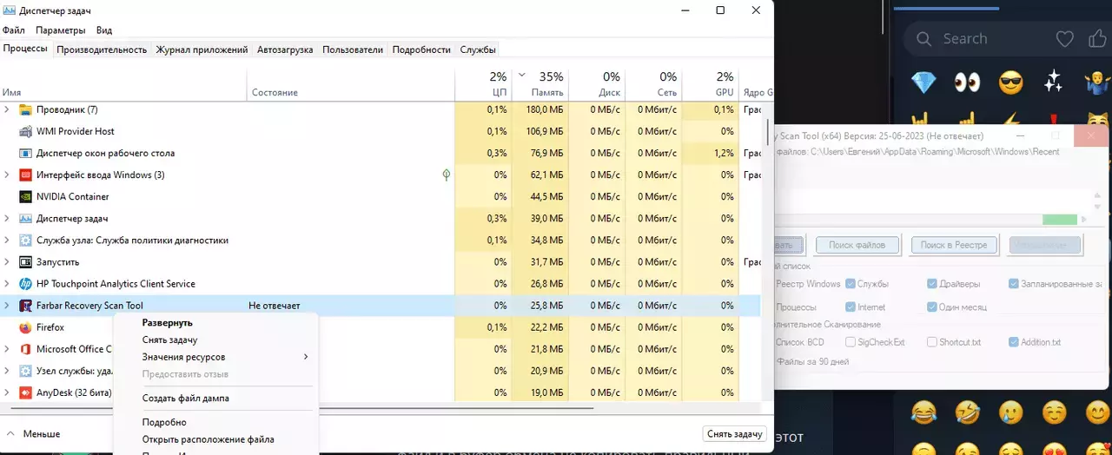The width and height of the screenshot is (1112, 455).
Task: Click the magnifier icon in emoji search
Action: pyautogui.click(x=924, y=39)
